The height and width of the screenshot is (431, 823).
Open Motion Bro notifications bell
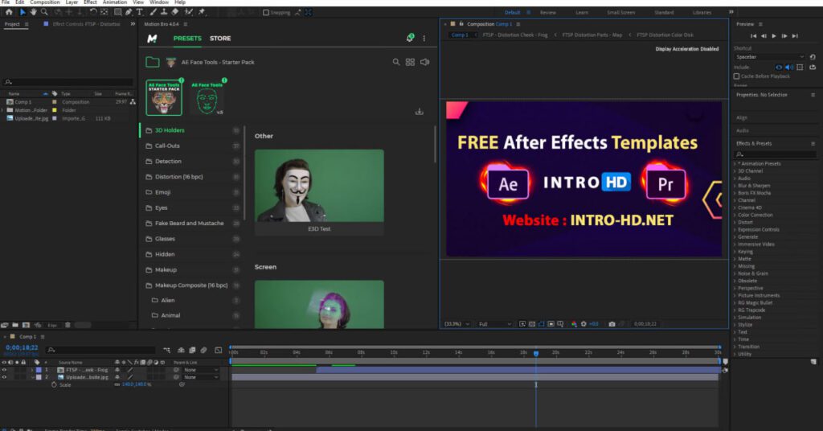(x=410, y=38)
